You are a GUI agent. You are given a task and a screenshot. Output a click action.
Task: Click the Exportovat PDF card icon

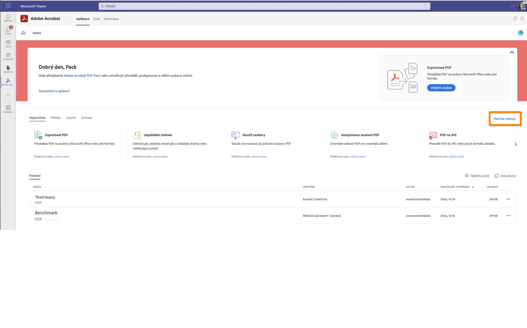[38, 135]
